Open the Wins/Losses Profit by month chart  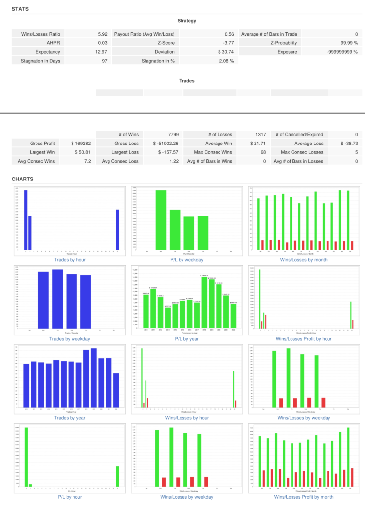pos(304,458)
